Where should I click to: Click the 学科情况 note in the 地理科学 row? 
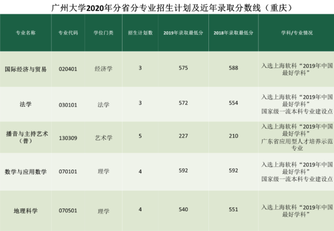click(x=296, y=211)
